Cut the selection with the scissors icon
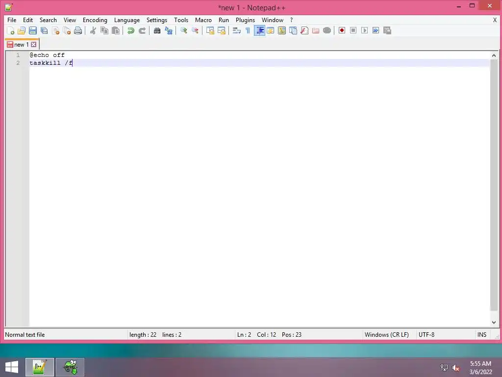The width and height of the screenshot is (502, 377). 93,30
